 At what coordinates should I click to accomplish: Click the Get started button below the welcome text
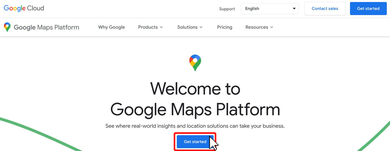pyautogui.click(x=195, y=142)
